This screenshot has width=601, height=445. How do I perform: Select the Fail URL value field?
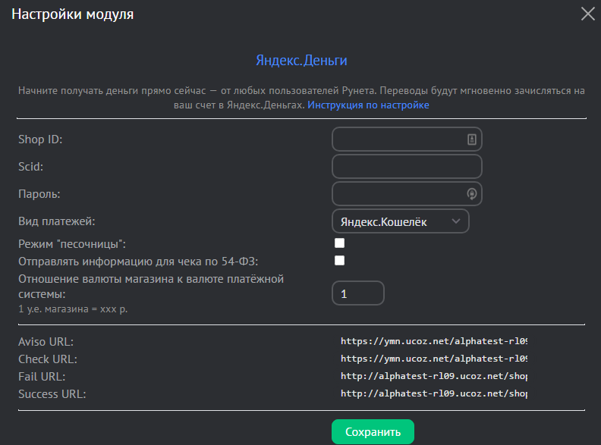coord(433,376)
